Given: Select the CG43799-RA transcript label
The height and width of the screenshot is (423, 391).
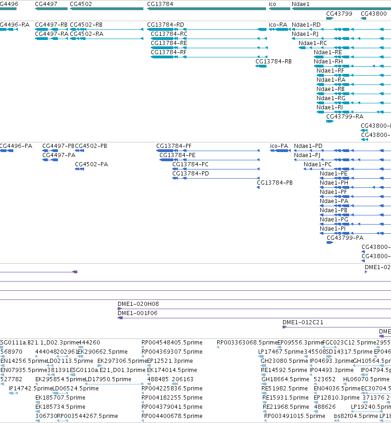Looking at the screenshot, I should (x=345, y=117).
